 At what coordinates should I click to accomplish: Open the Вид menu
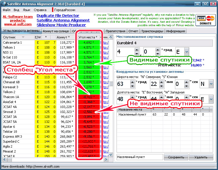click(x=16, y=10)
